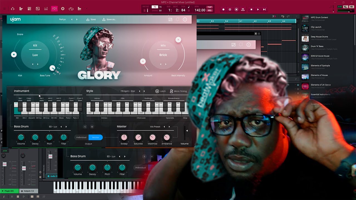Click the undo arrow above the timeline
The height and width of the screenshot is (200, 356).
coord(283,17)
